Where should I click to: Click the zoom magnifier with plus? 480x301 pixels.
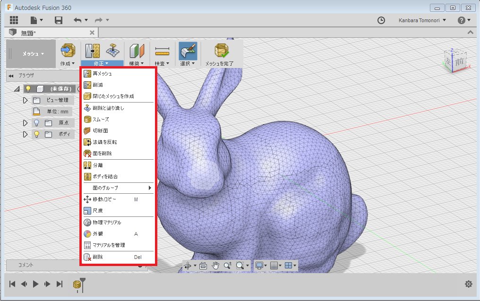point(227,266)
